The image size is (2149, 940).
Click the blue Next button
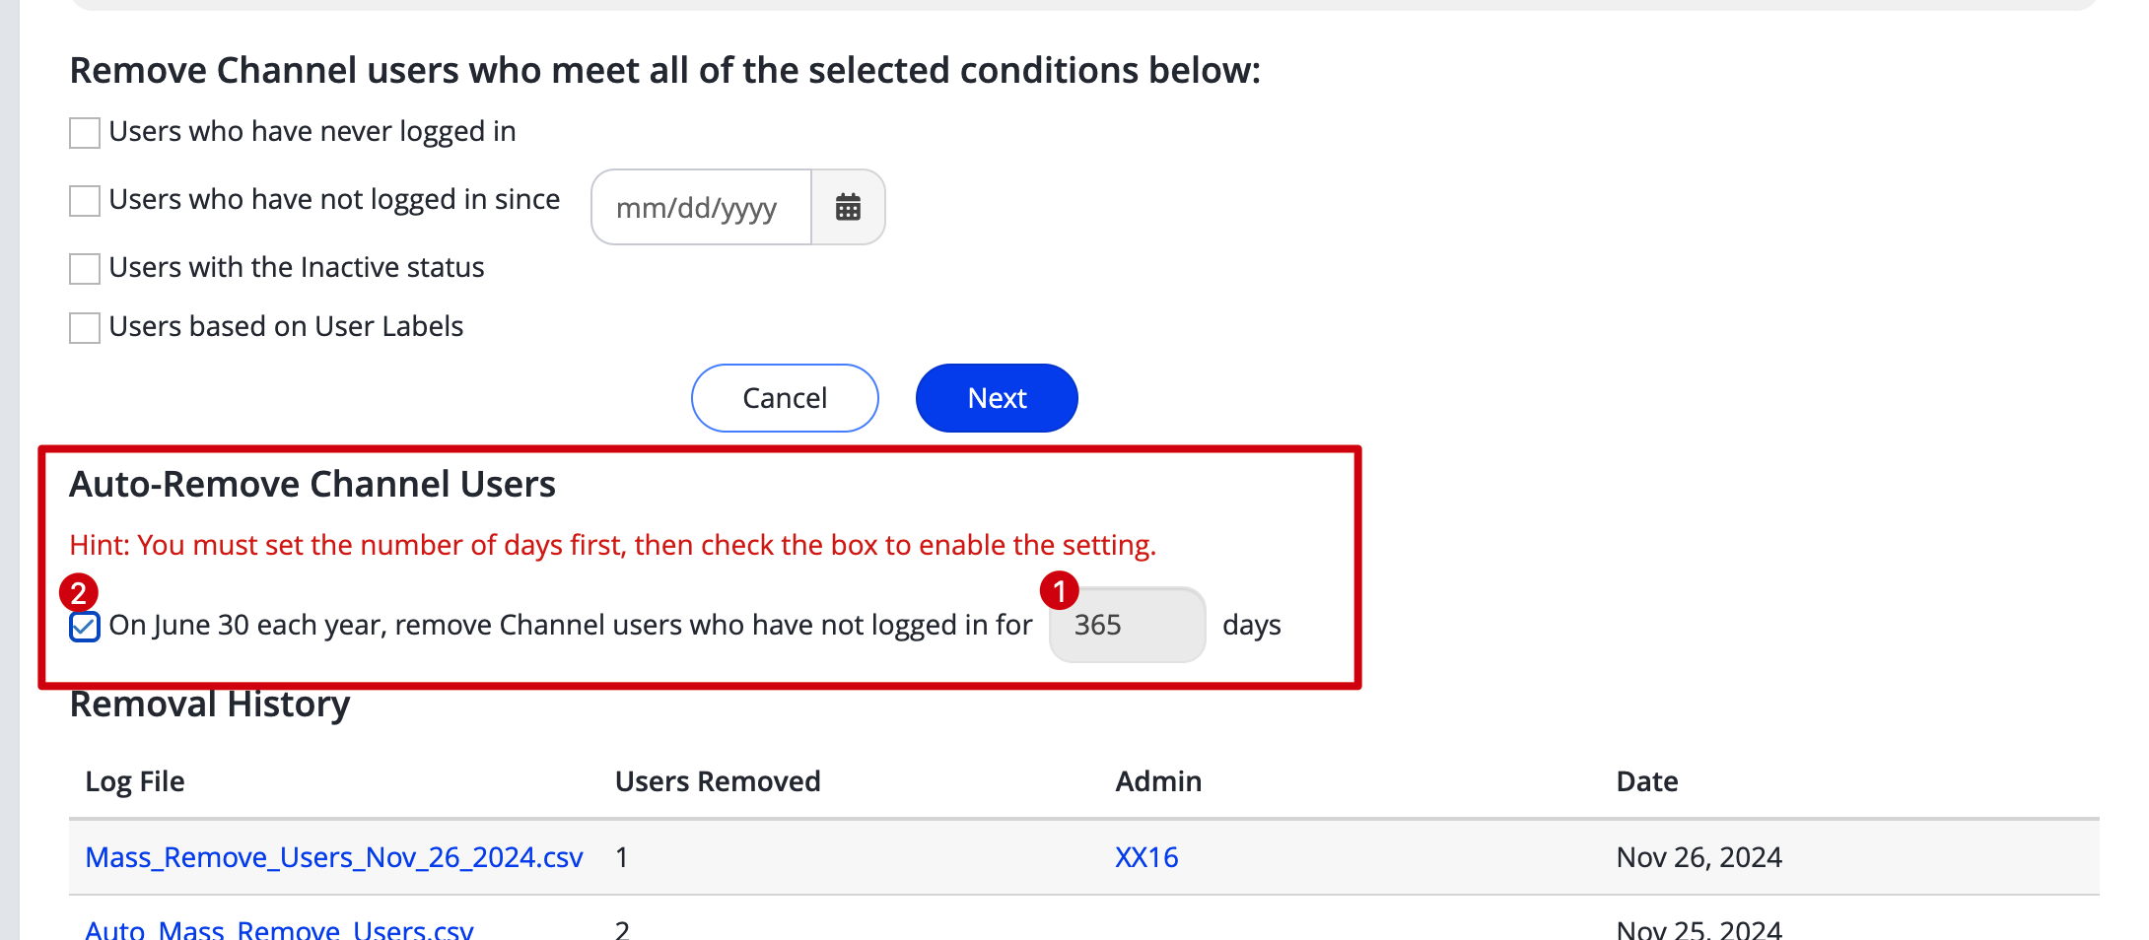pos(997,398)
